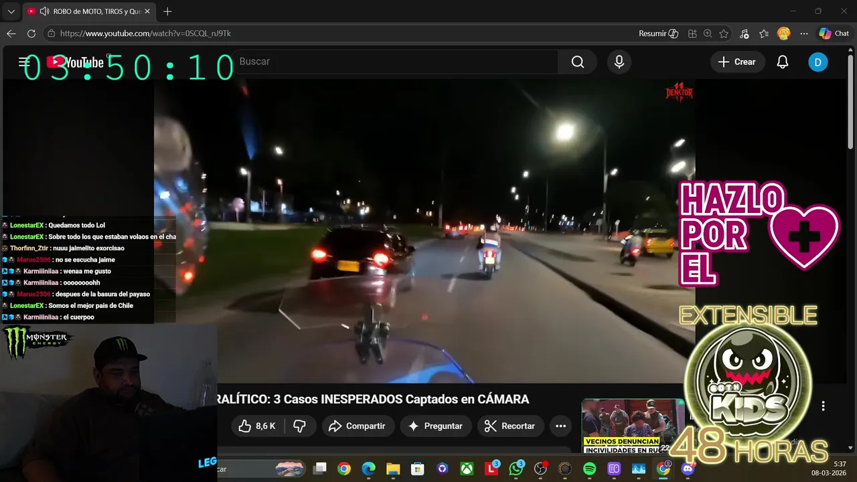Open the Copilot Chat button
The height and width of the screenshot is (482, 857).
[x=834, y=33]
